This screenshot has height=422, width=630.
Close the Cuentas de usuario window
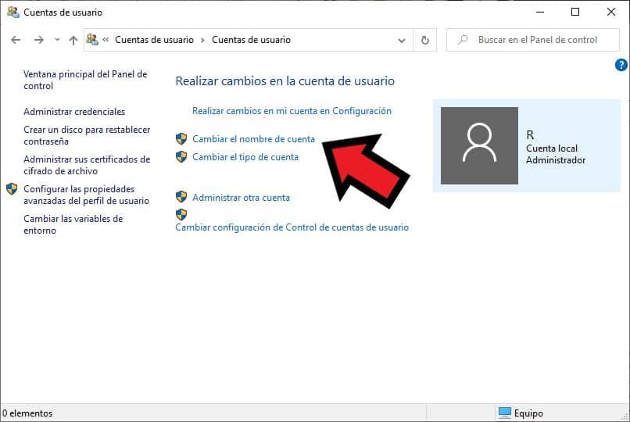click(611, 12)
